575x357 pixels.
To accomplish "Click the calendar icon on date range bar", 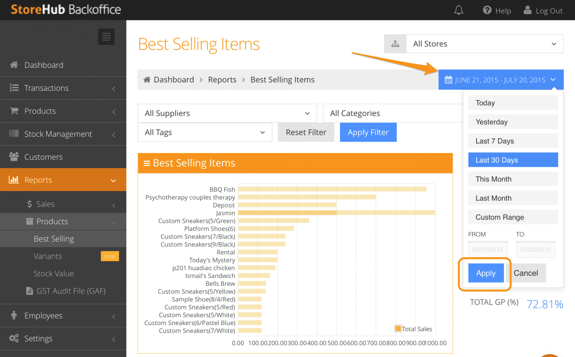I will [448, 80].
